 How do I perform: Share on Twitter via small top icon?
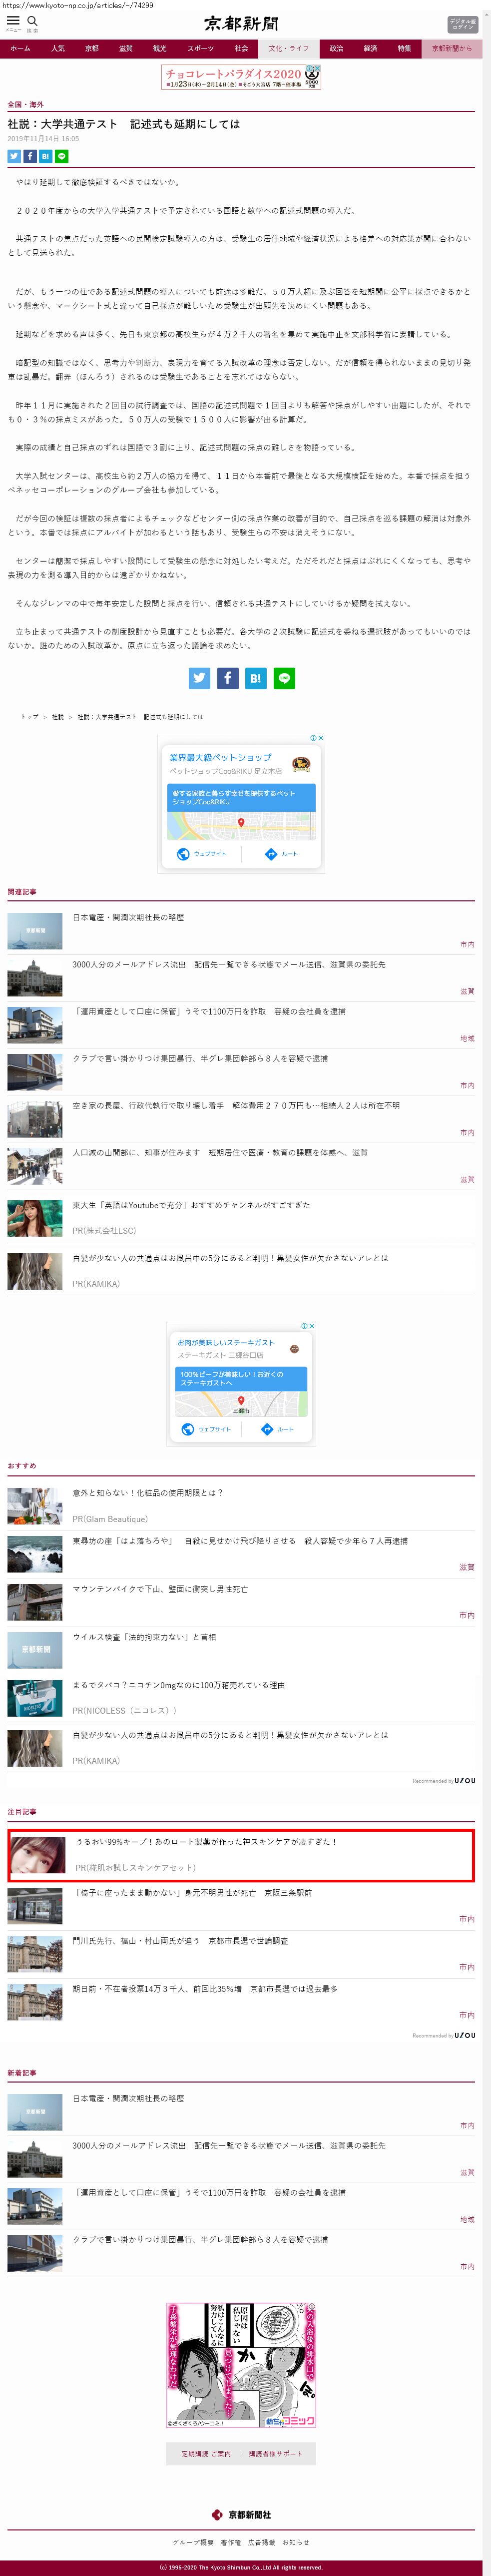click(x=14, y=156)
